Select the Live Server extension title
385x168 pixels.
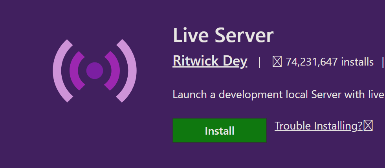coord(223,35)
